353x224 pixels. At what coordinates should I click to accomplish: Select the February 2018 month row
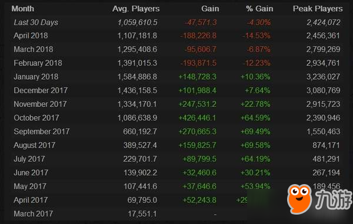[x=176, y=63]
